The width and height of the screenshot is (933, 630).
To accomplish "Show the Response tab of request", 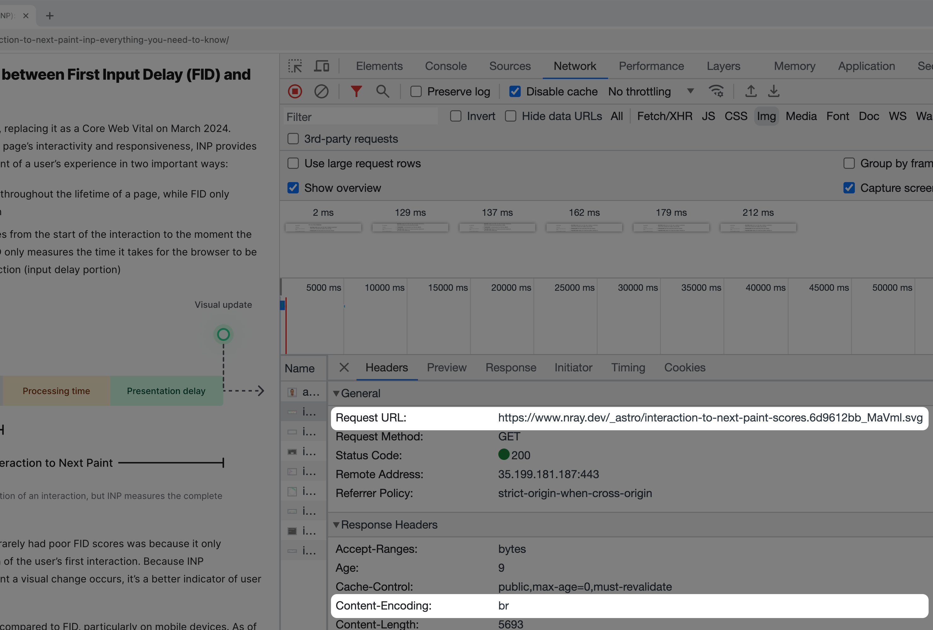I will click(x=511, y=368).
